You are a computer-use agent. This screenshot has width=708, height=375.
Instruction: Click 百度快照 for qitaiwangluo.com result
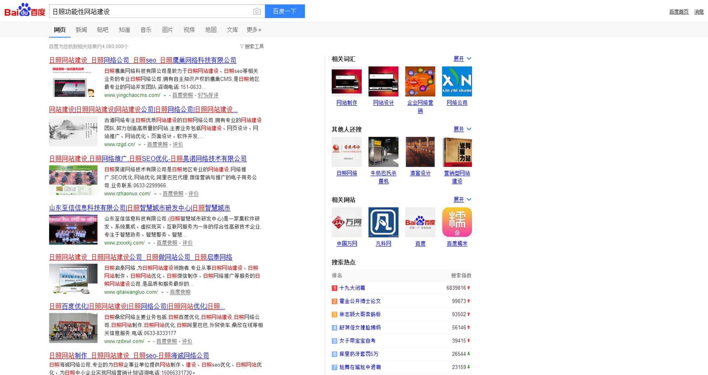(180, 292)
